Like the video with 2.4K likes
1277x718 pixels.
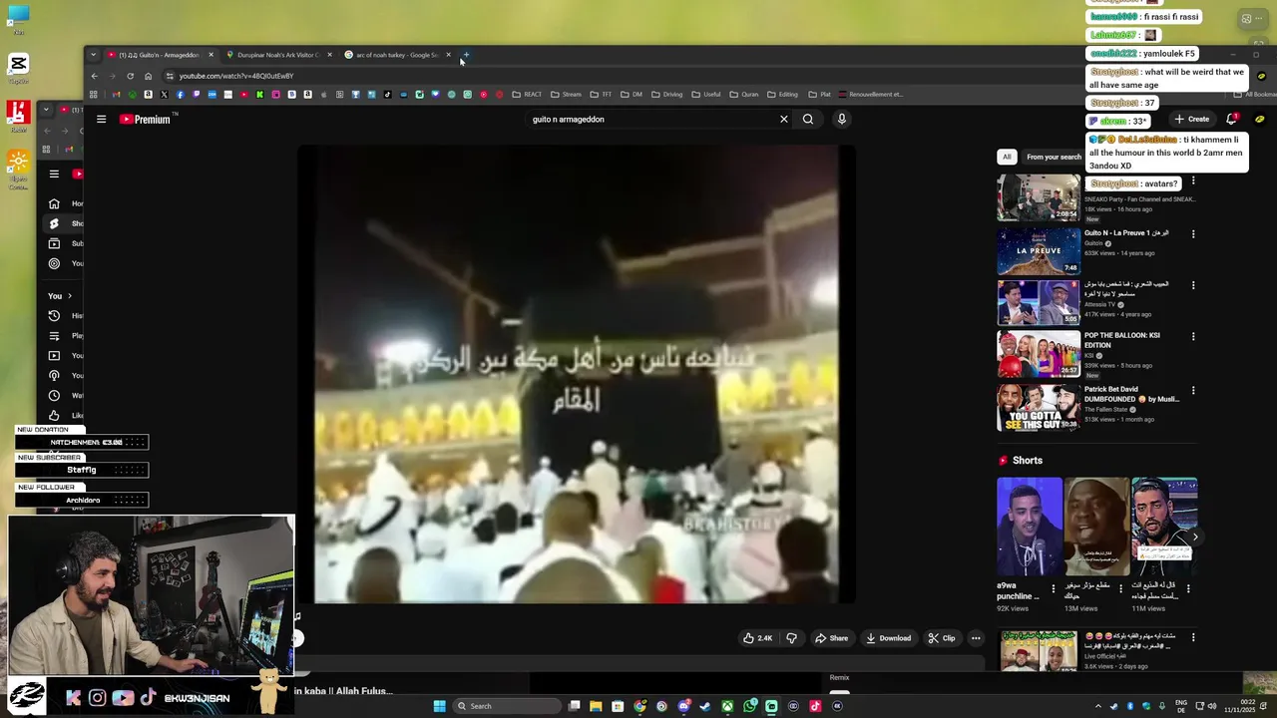pyautogui.click(x=757, y=638)
